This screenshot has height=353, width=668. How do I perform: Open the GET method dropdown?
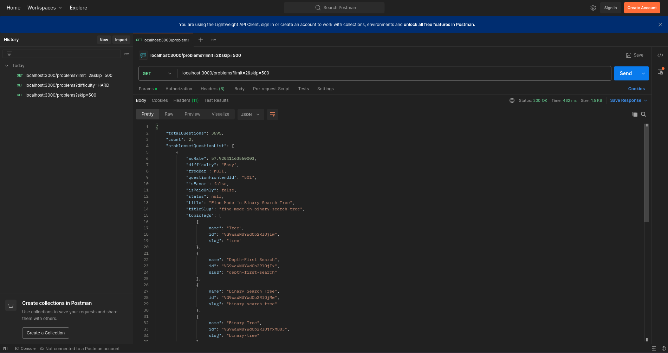(x=157, y=73)
